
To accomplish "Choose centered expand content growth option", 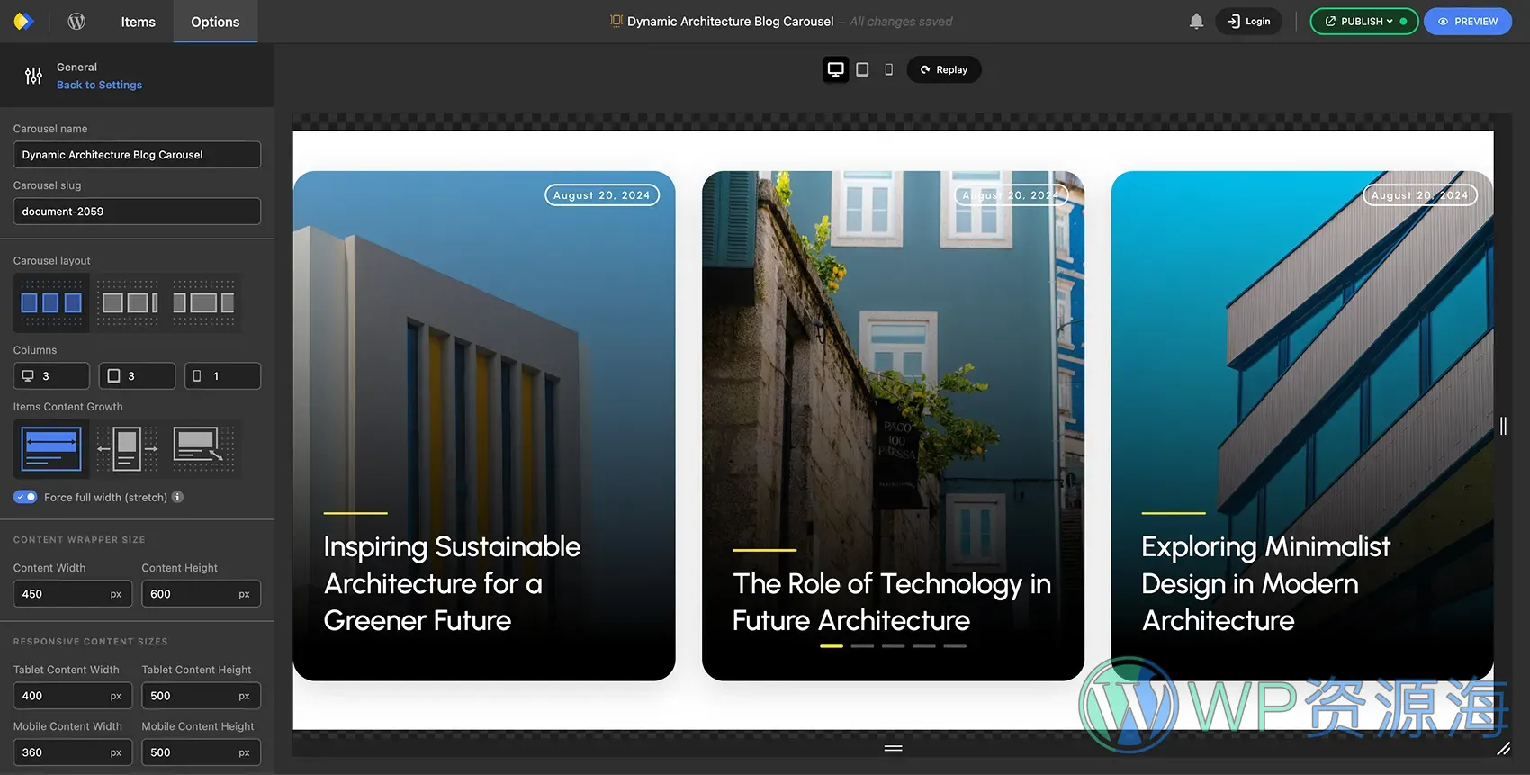I will [x=127, y=448].
